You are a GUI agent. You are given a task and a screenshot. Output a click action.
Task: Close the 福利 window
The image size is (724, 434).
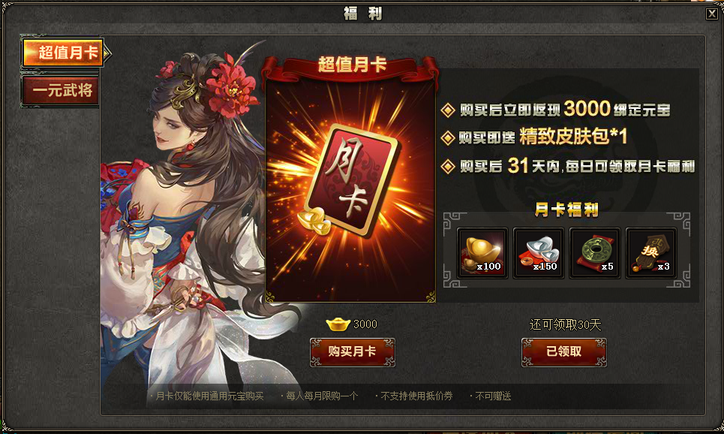[711, 14]
